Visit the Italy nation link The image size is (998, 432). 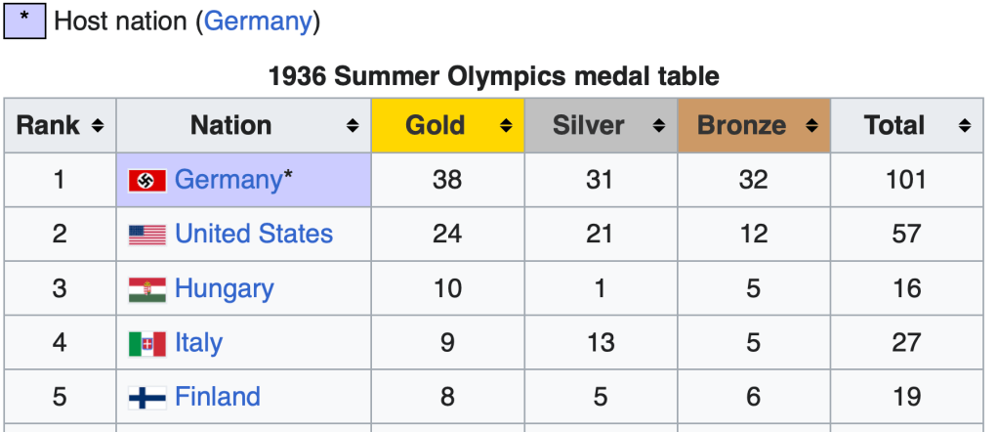pyautogui.click(x=198, y=344)
